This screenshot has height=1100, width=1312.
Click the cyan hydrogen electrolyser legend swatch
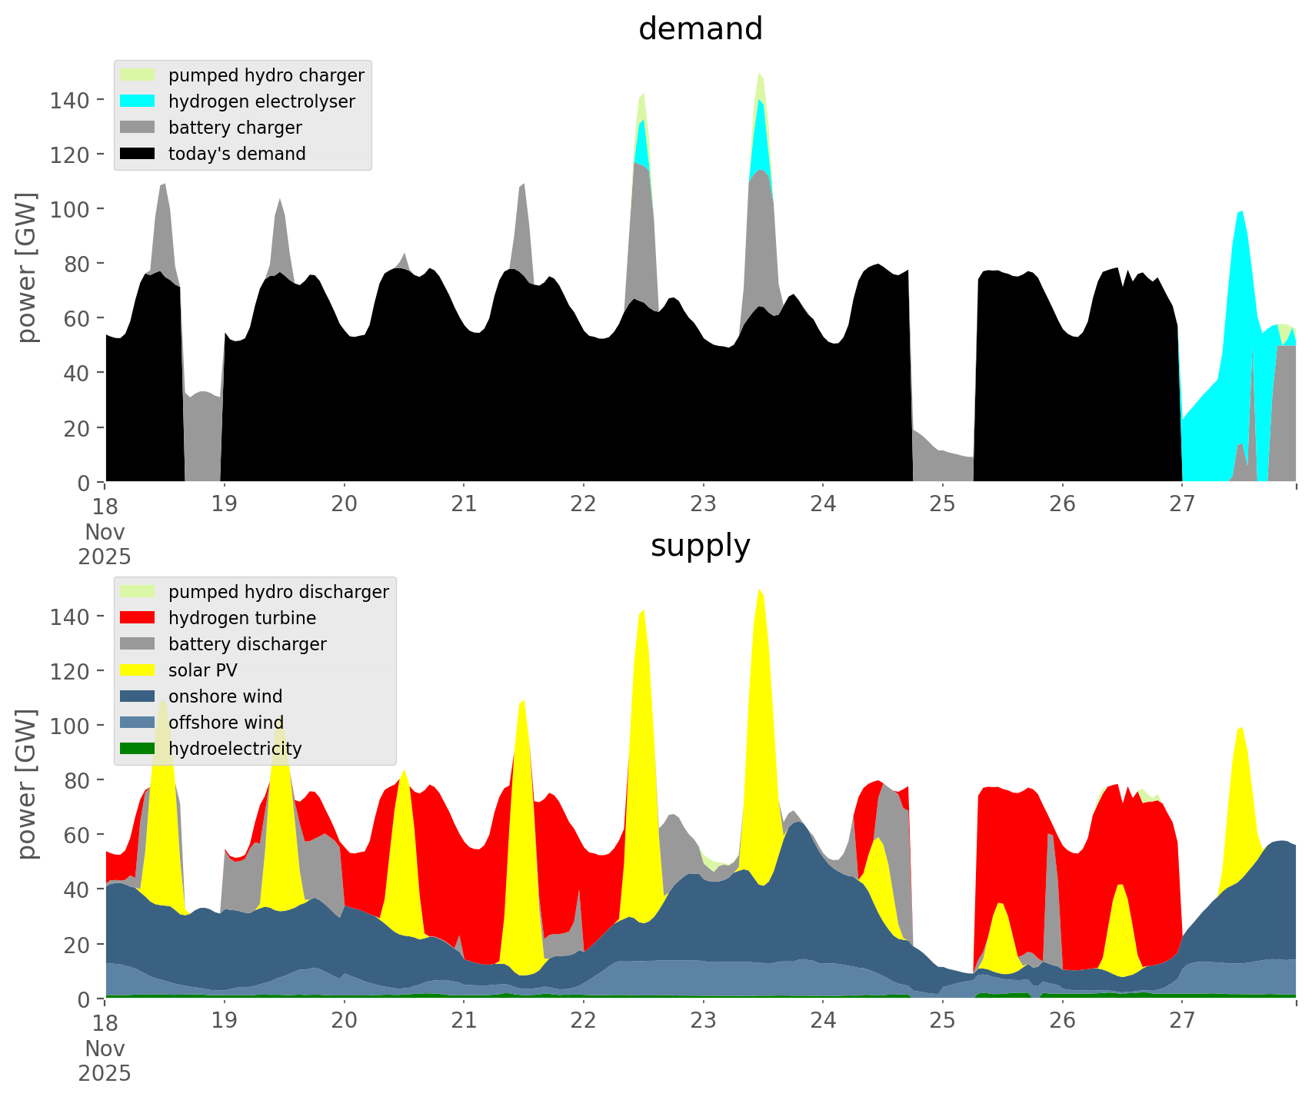pyautogui.click(x=138, y=101)
